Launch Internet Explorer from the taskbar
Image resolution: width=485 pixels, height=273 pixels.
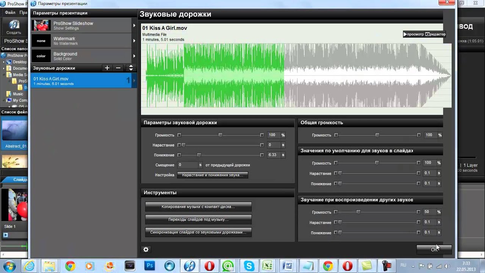(30, 266)
